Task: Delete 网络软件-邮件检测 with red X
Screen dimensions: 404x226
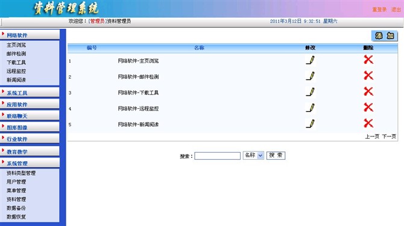Action: 368,76
